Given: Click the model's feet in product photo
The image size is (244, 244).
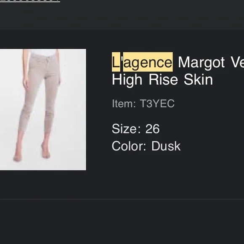Looking at the screenshot, I should pos(32,154).
